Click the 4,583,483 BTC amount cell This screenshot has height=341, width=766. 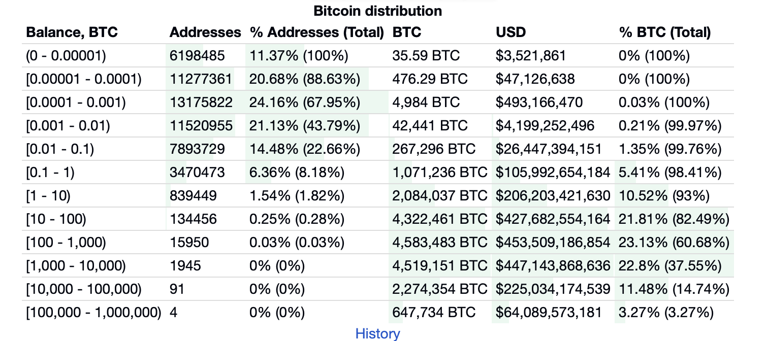point(439,243)
